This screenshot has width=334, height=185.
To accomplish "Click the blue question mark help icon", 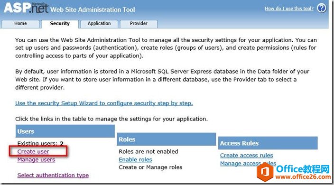I will [x=322, y=8].
